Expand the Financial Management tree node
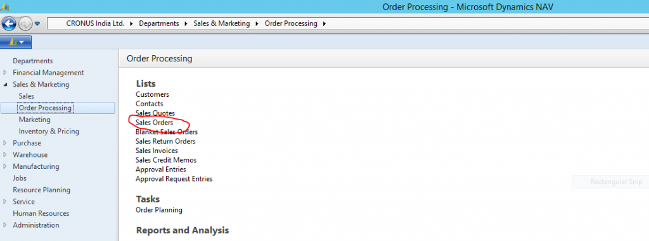The width and height of the screenshot is (649, 241). pos(5,72)
